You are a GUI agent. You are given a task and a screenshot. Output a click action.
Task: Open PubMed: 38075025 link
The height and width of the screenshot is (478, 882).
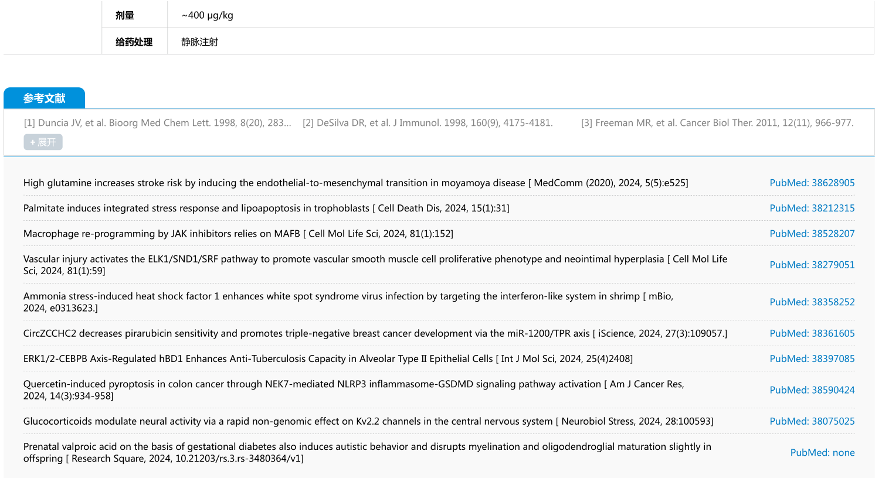click(812, 421)
